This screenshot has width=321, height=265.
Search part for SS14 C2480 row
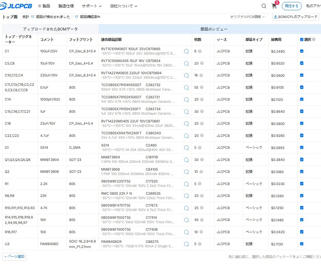point(186,148)
